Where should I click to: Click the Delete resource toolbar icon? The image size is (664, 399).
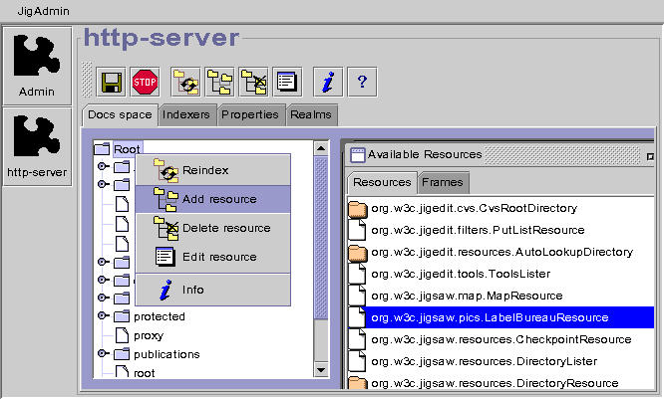(253, 81)
